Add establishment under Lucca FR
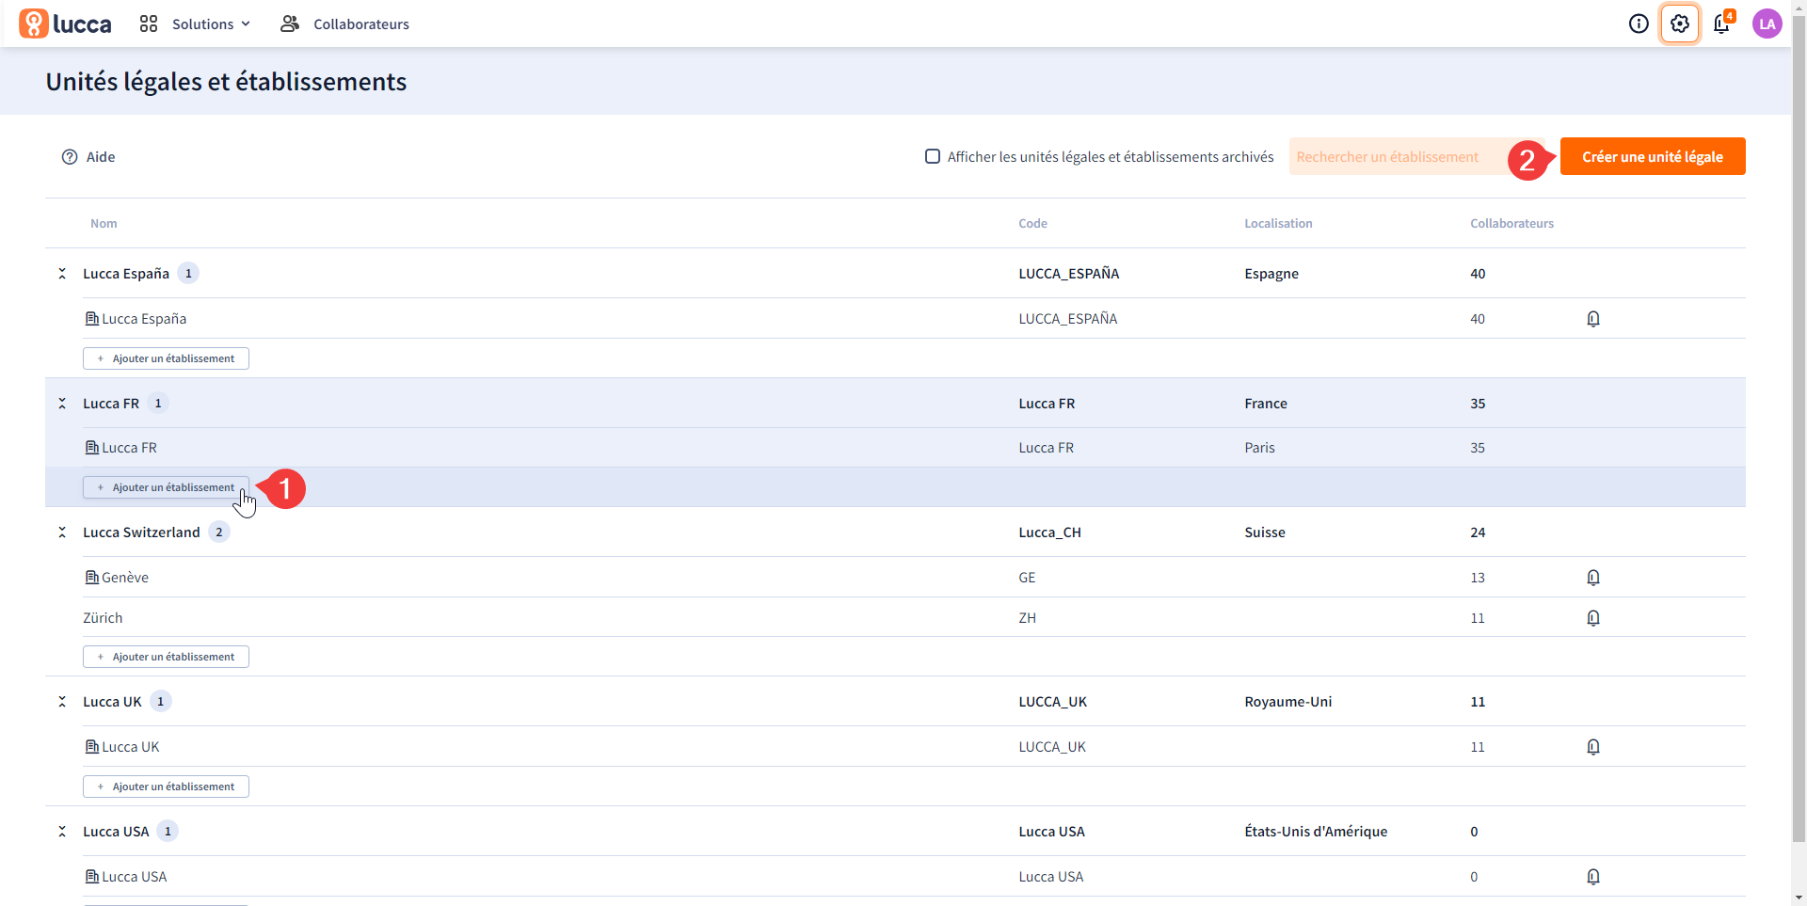The image size is (1807, 906). (x=166, y=487)
